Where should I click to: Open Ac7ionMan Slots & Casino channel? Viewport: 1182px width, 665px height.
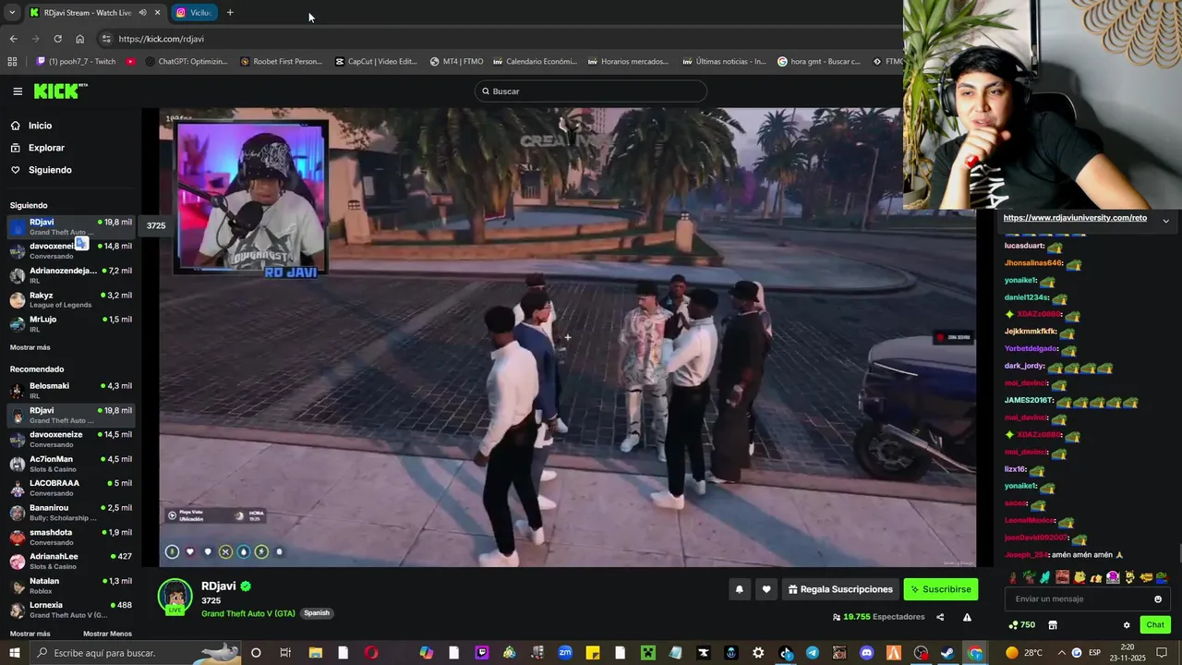(70, 464)
